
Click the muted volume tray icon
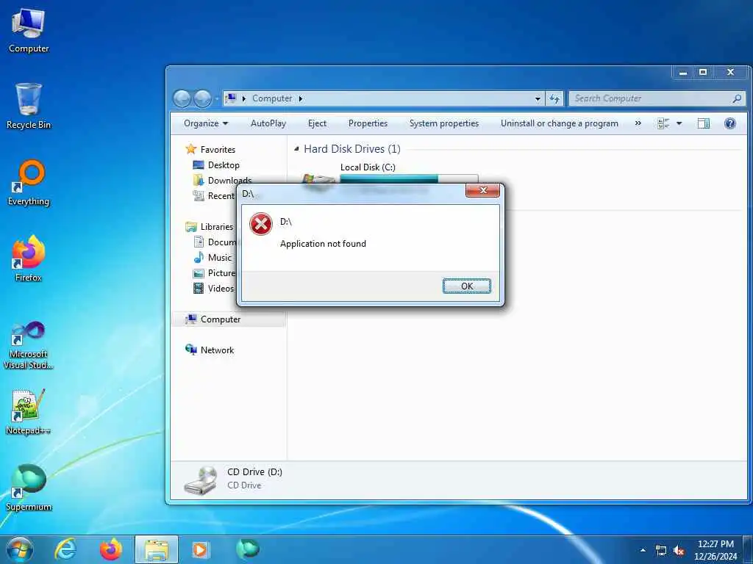coord(679,551)
